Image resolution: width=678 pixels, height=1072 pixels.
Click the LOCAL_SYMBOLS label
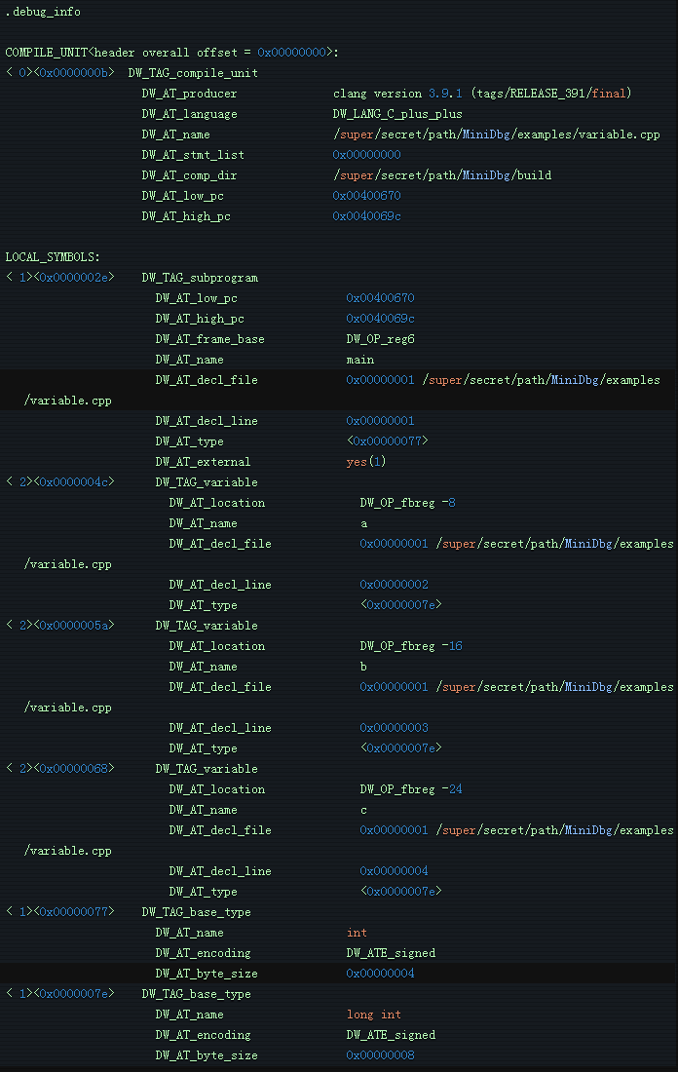click(x=53, y=257)
